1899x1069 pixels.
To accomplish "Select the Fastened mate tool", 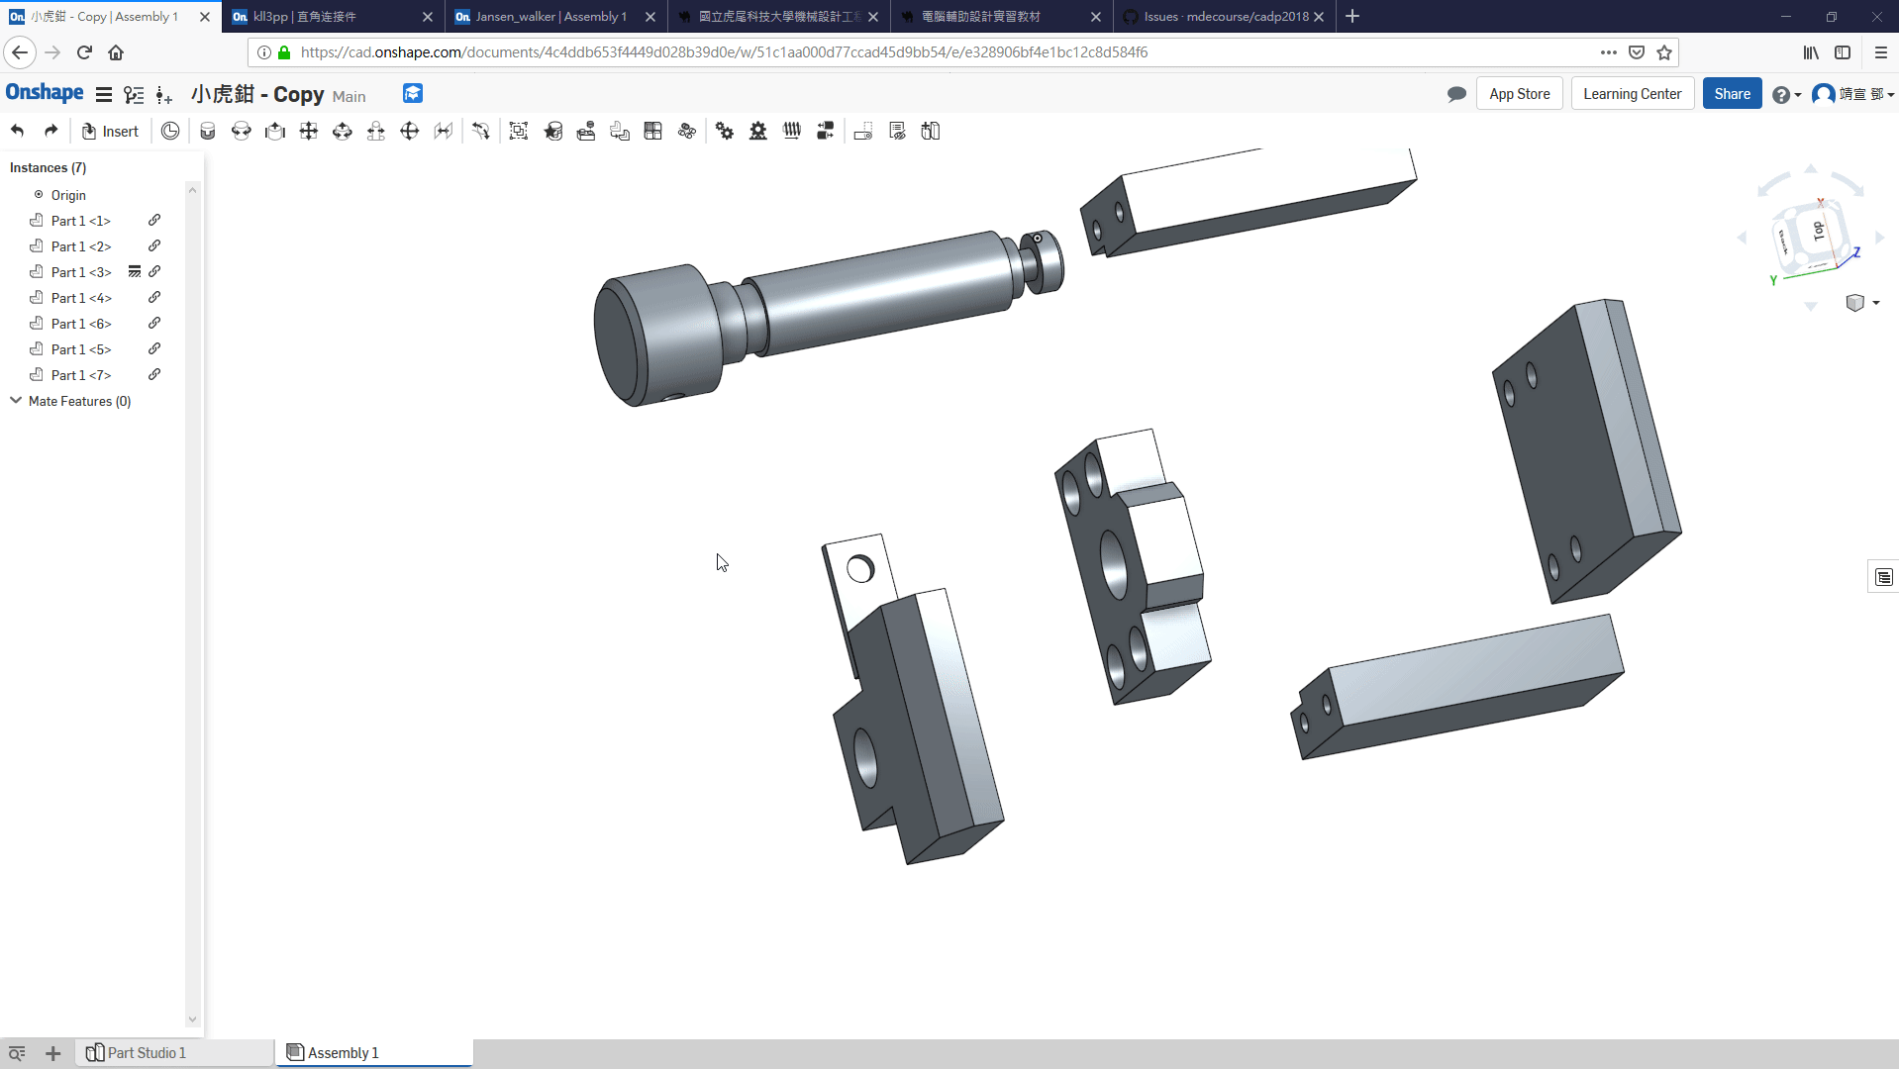I will coord(208,131).
